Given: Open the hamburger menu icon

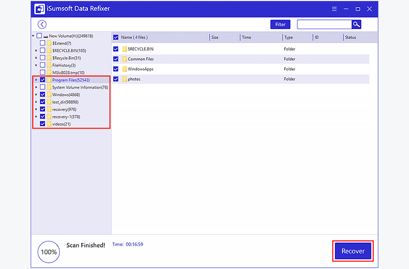Looking at the screenshot, I should 334,9.
